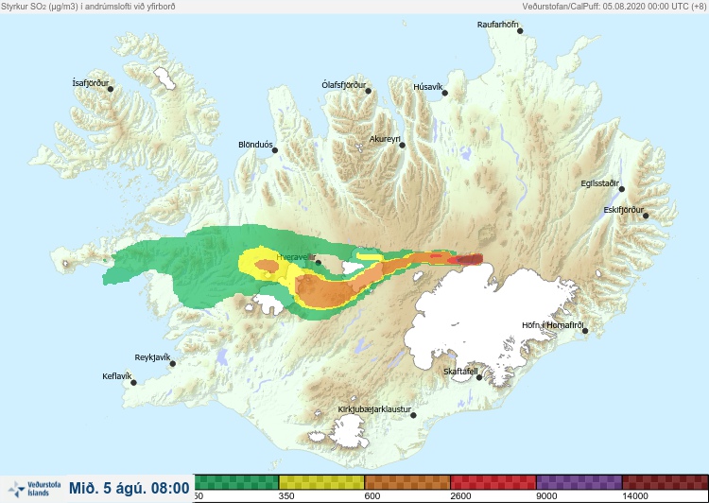Viewport: 709px width, 503px height.
Task: Click the Eskifjörður marker dot
Action: 646,216
